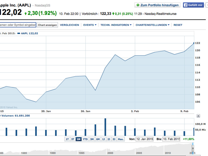Click the Bis date field
Screen dimensions: 208x156
171,139
